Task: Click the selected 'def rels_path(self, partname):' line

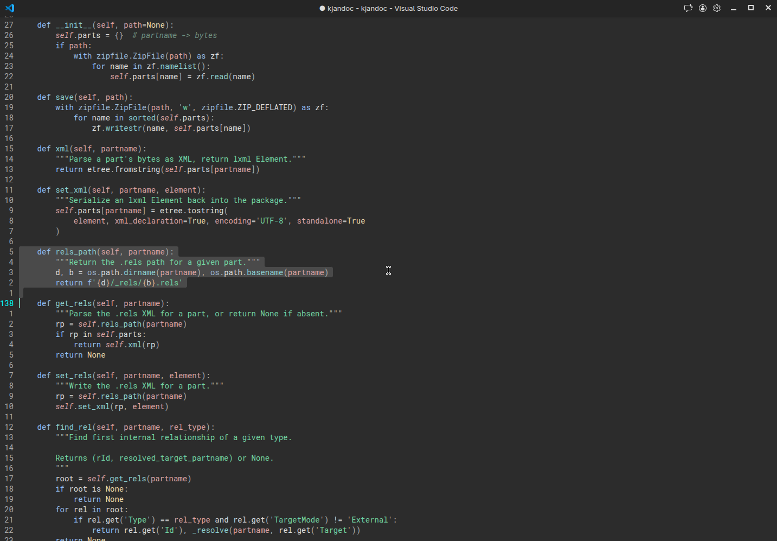Action: point(105,252)
